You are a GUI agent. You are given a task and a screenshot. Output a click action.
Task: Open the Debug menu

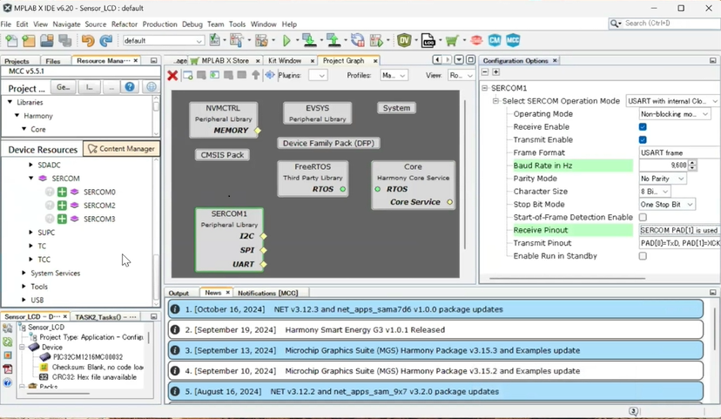click(x=192, y=24)
